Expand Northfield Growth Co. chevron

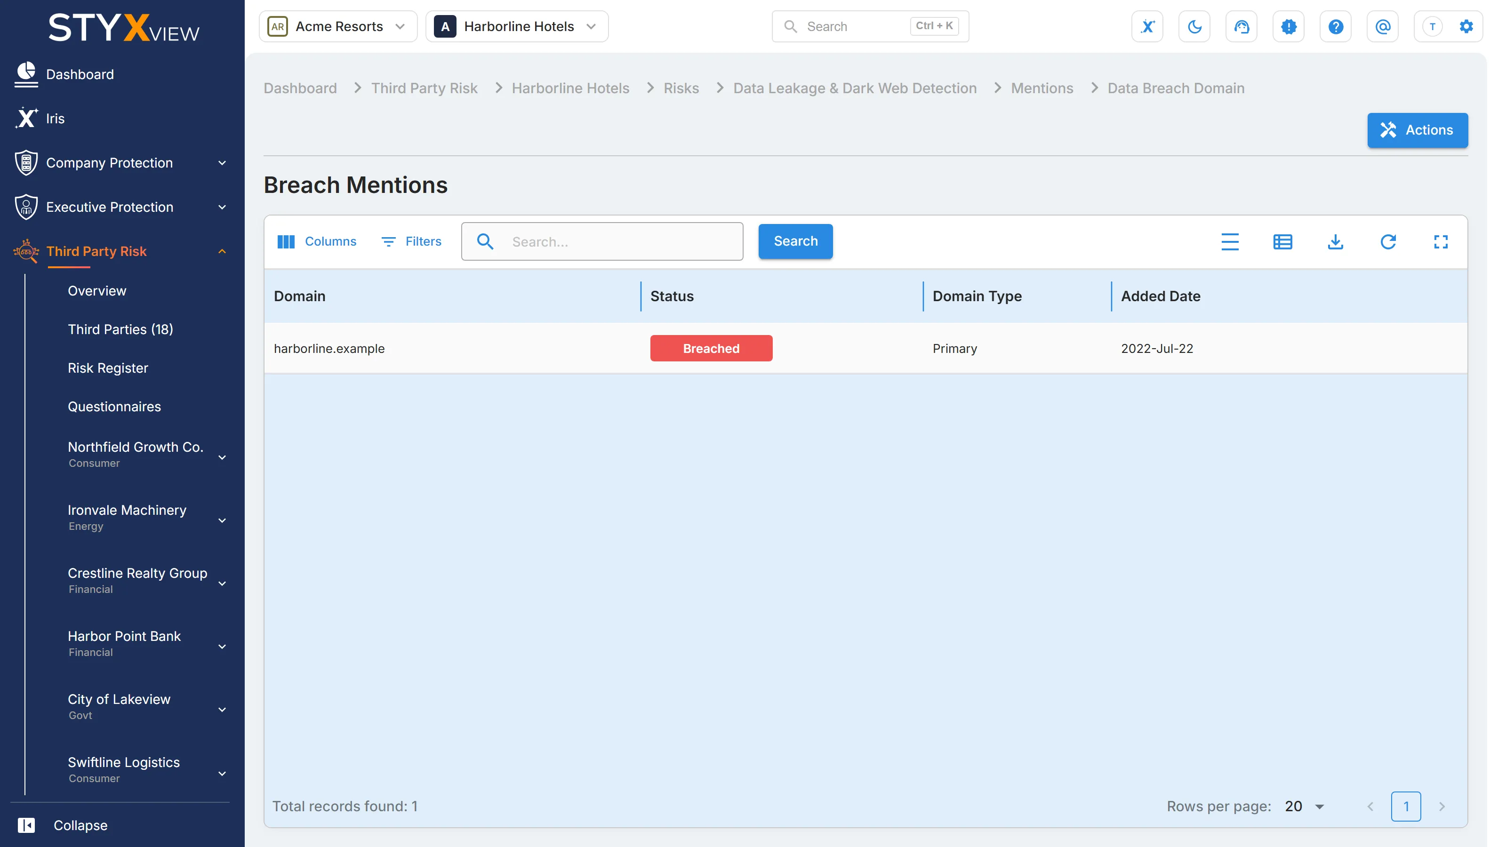[x=222, y=457]
